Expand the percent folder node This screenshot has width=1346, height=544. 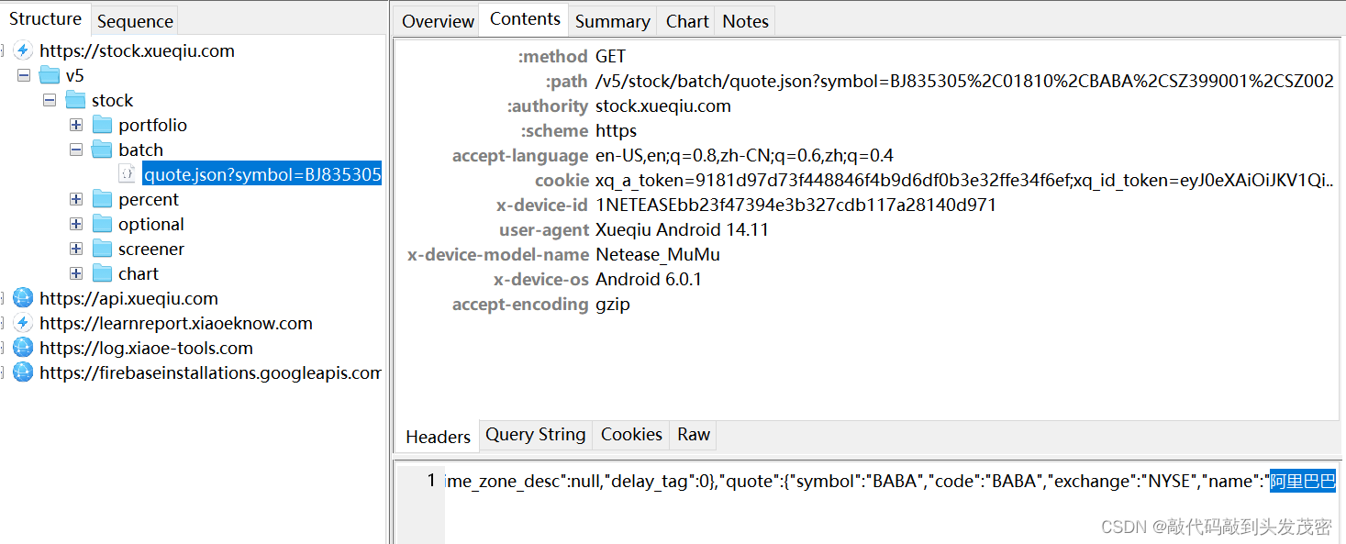click(76, 199)
